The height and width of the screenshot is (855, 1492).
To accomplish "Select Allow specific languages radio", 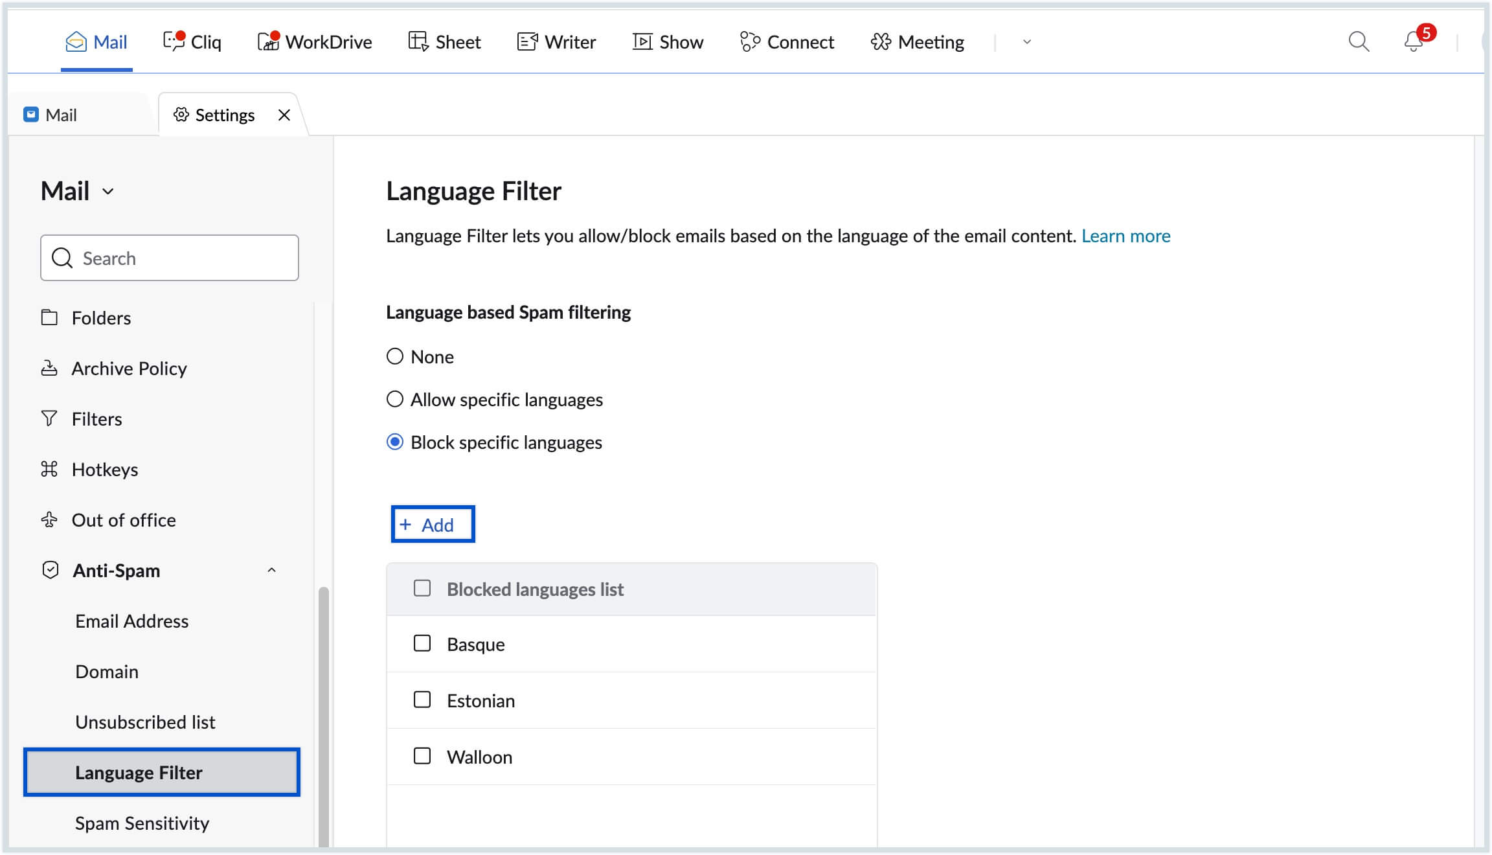I will coord(395,399).
